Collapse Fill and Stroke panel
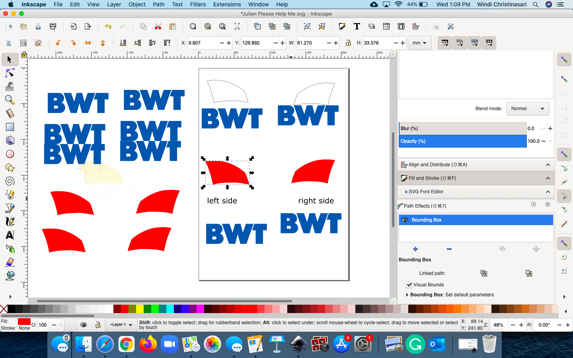The height and width of the screenshot is (358, 573). [548, 178]
